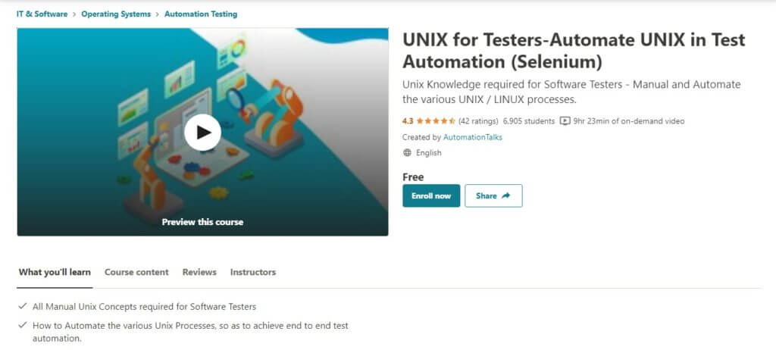Click the Preview this course label

[202, 222]
